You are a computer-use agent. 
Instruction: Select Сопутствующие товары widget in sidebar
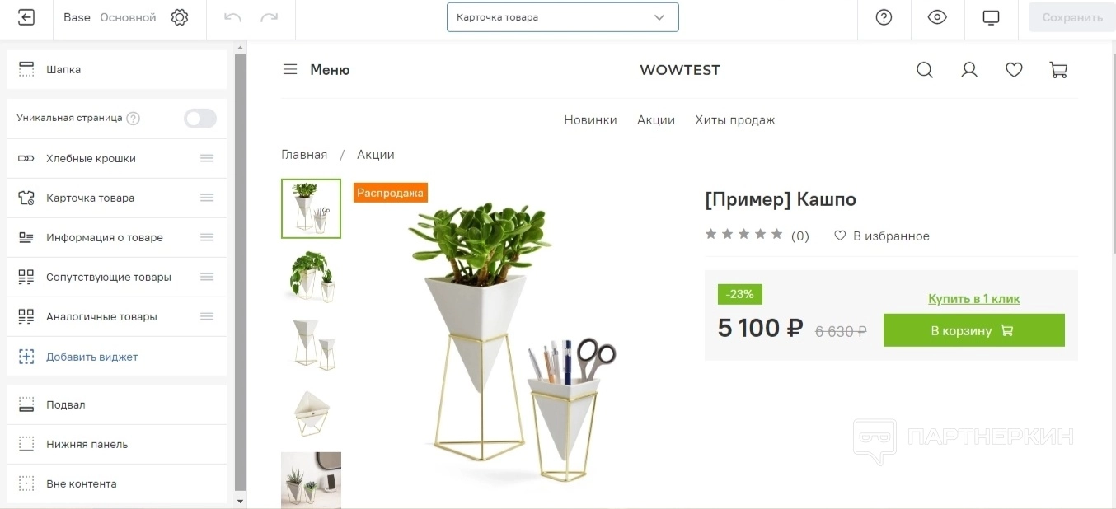116,277
